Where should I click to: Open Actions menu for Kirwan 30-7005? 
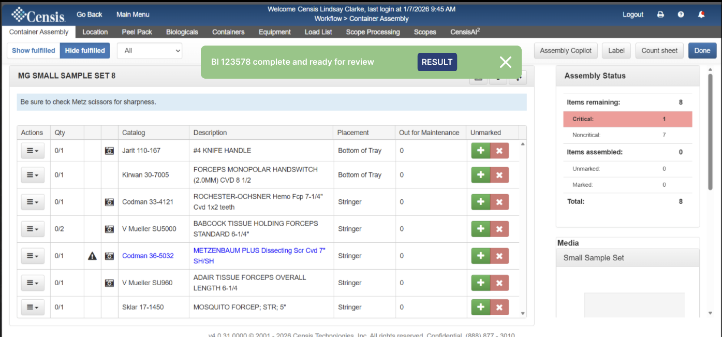pyautogui.click(x=33, y=175)
